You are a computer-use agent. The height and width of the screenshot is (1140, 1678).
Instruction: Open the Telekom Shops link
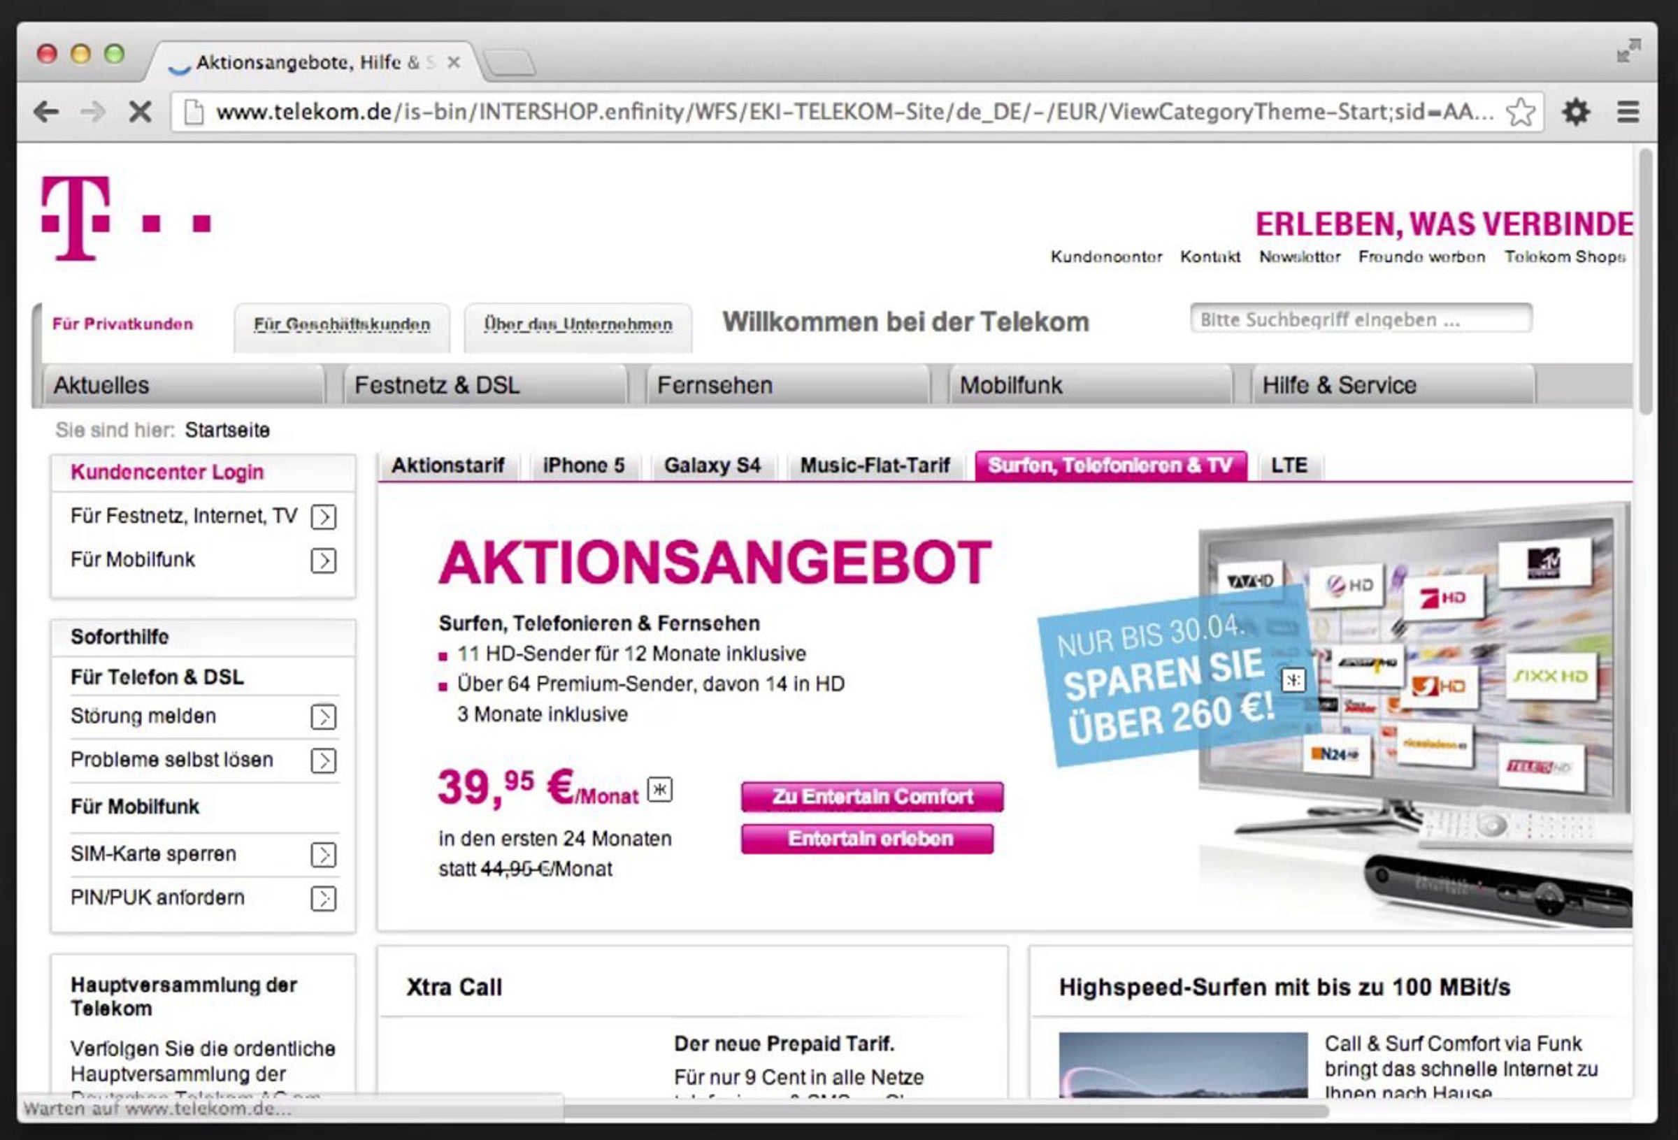click(x=1565, y=257)
